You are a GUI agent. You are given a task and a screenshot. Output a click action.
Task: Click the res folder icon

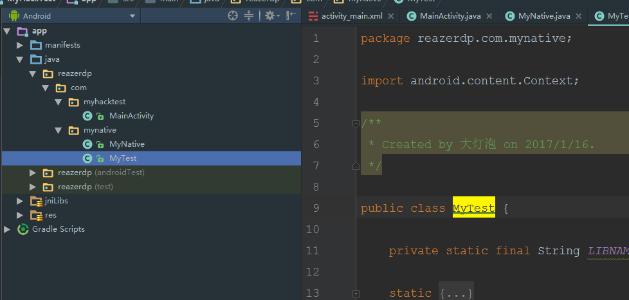(x=37, y=216)
